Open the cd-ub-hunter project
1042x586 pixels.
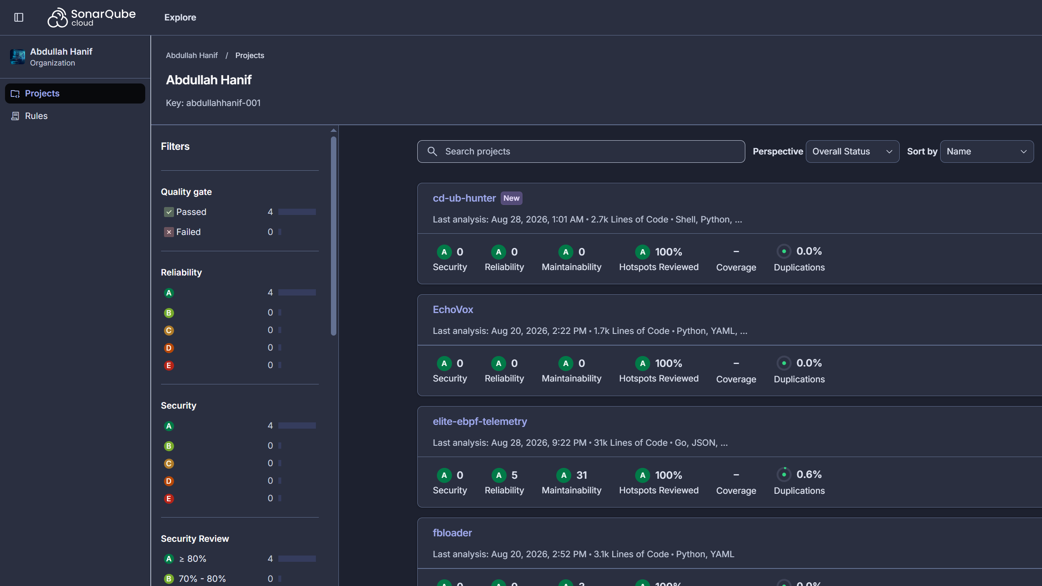click(464, 198)
